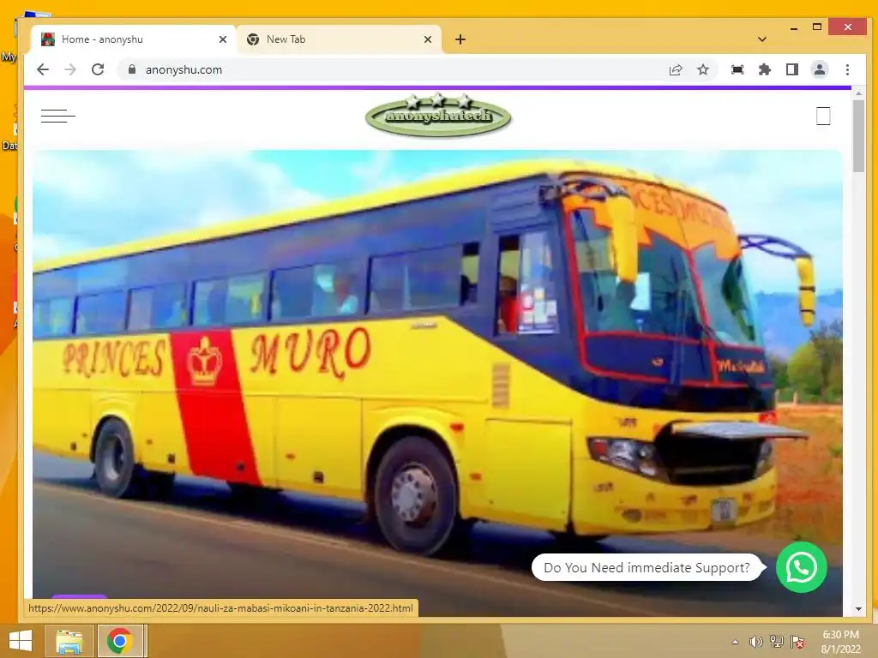Screen dimensions: 878x658
Task: Open the site hamburger menu
Action: [x=57, y=116]
